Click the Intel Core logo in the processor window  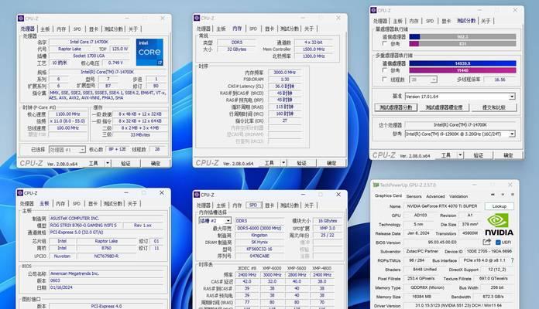[x=149, y=52]
